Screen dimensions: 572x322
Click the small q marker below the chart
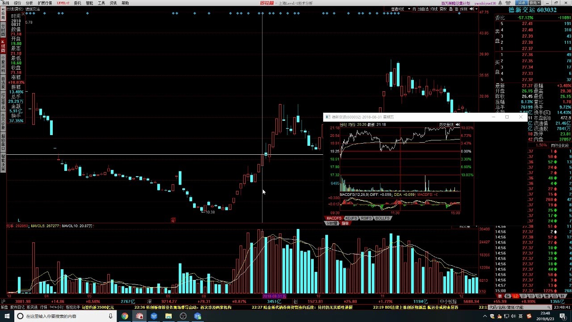173,220
